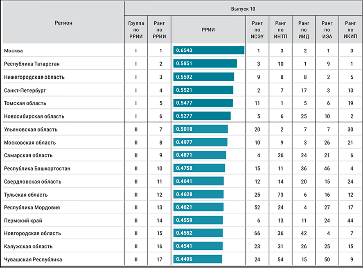This screenshot has width=363, height=268.
Task: Click the Чувашская Республика region name
Action: tap(33, 259)
